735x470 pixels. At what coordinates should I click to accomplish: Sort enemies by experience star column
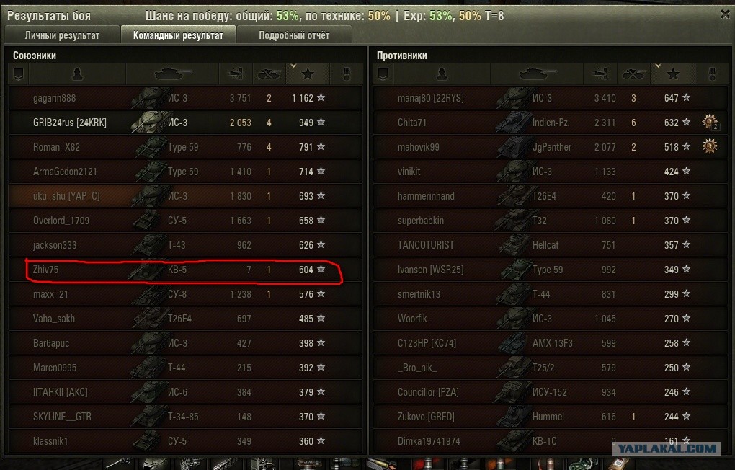click(672, 74)
